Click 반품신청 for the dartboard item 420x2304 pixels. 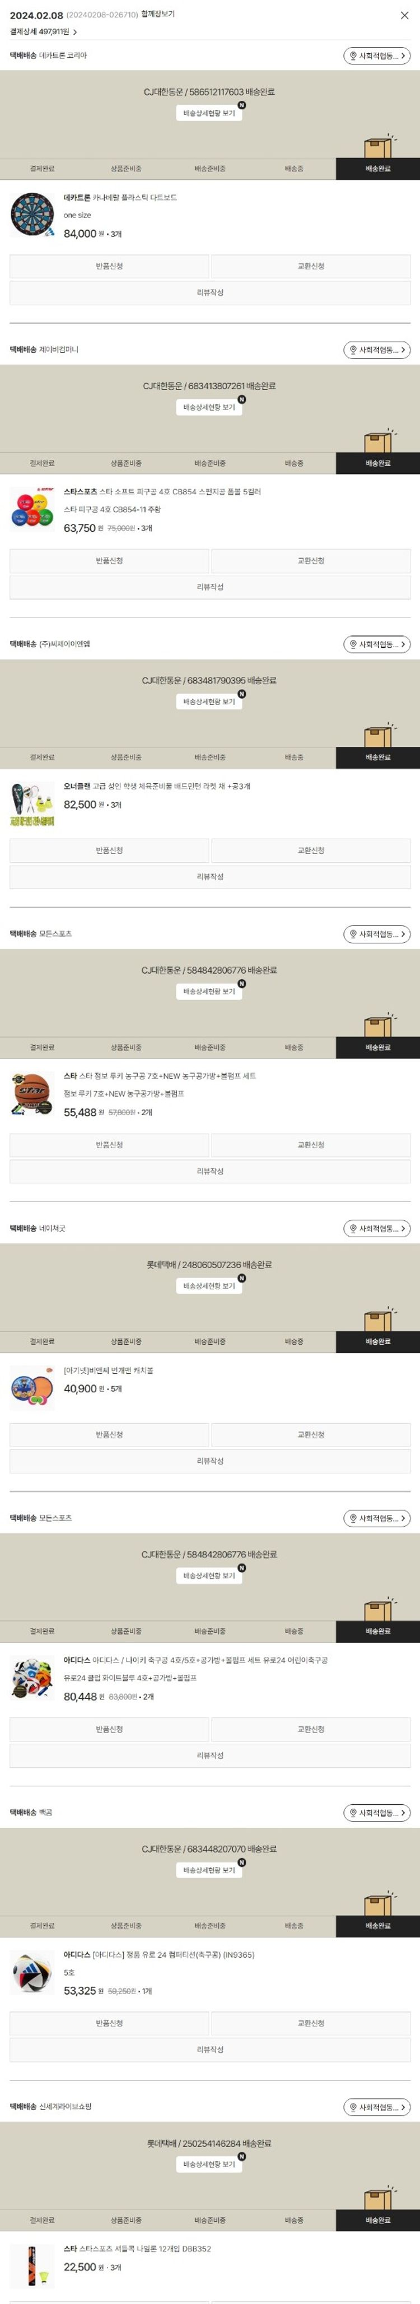[x=109, y=267]
